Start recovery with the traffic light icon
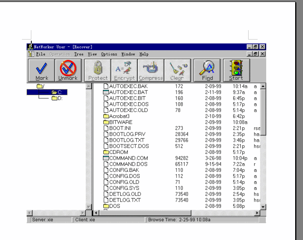 click(236, 70)
